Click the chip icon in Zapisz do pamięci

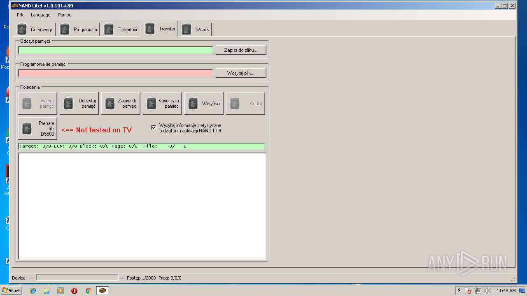click(110, 104)
